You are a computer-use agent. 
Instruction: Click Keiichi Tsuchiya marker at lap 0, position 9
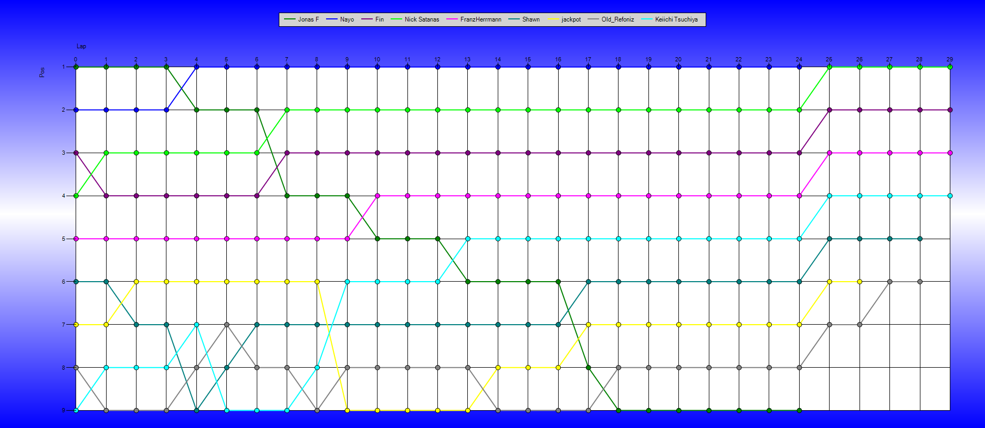click(x=76, y=410)
